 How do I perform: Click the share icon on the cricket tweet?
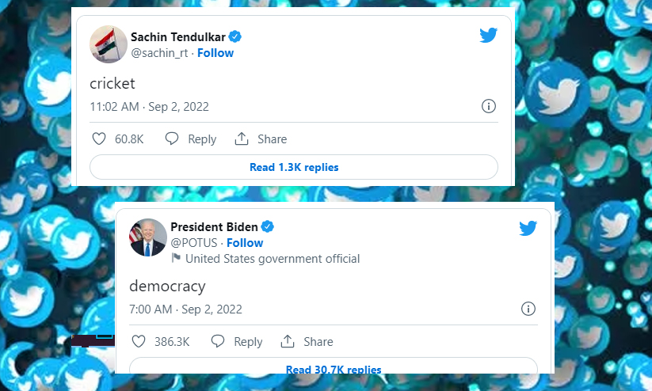(x=242, y=139)
